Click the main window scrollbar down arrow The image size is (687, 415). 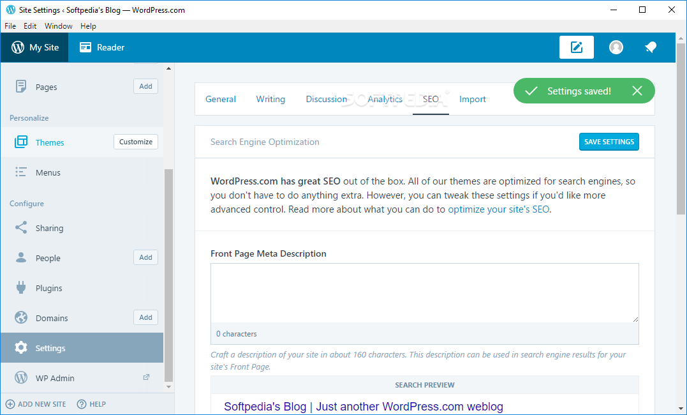[x=681, y=408]
